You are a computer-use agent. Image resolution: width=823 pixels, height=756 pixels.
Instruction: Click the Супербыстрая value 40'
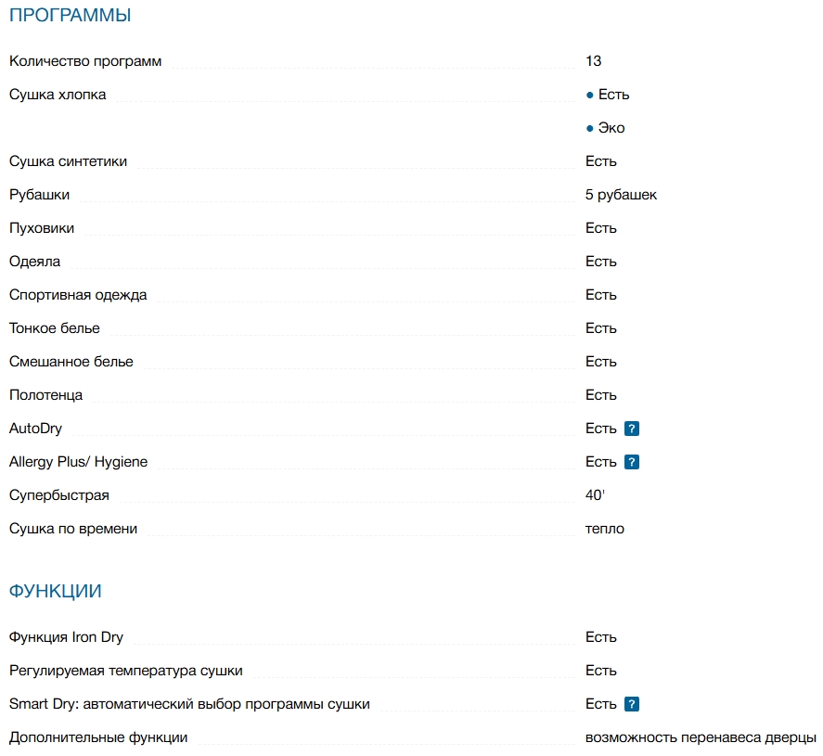click(595, 495)
